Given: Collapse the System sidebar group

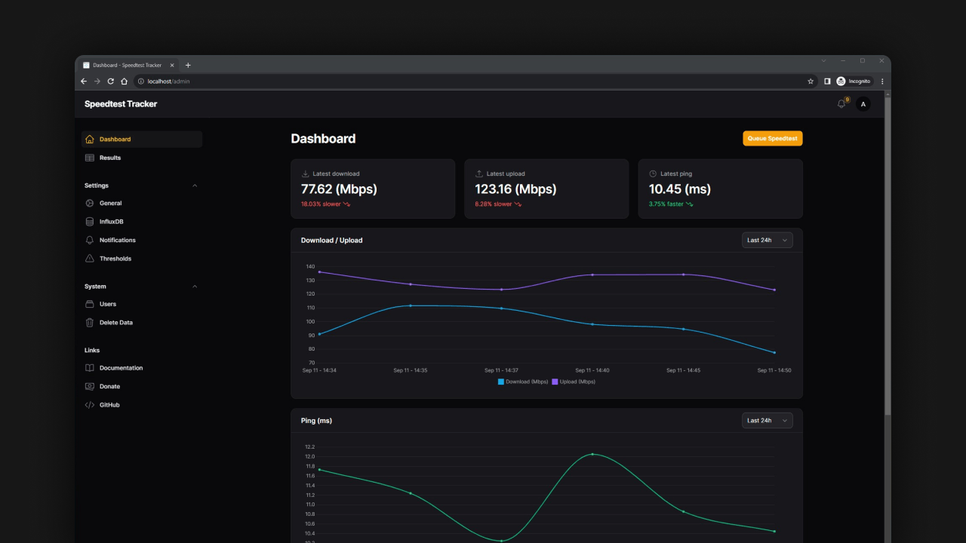Looking at the screenshot, I should [195, 287].
